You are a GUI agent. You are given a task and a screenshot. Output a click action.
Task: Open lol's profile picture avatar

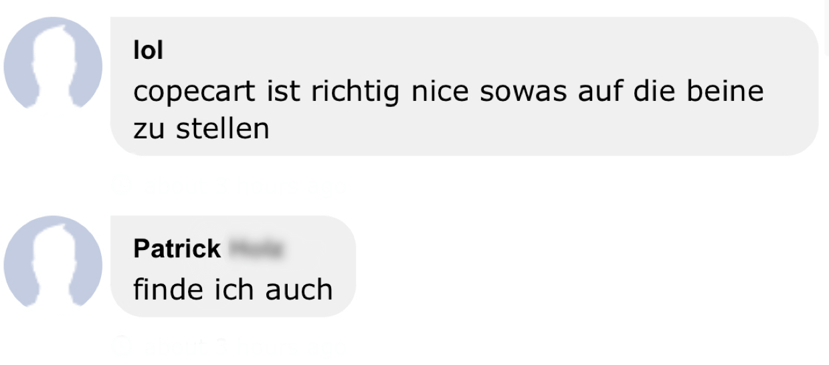coord(53,64)
